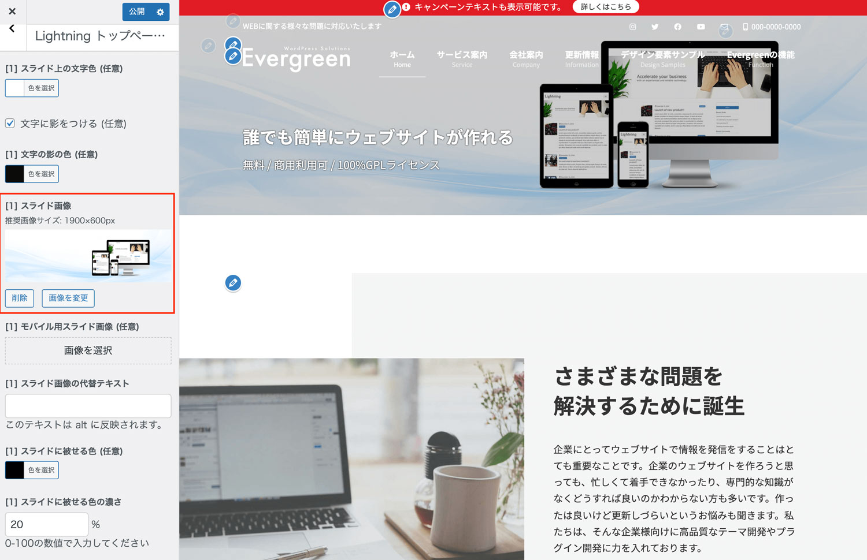The height and width of the screenshot is (560, 867).
Task: Click 削除 to remove slide image
Action: (20, 298)
